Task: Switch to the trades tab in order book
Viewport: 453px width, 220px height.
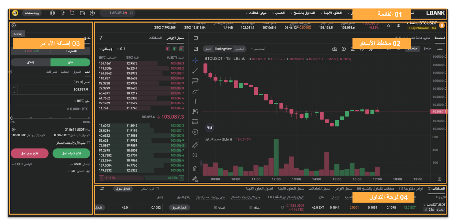Action: point(155,38)
